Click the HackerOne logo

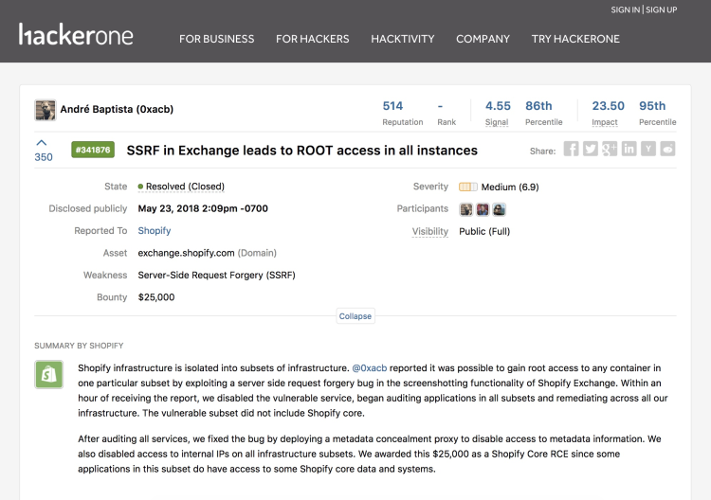(76, 36)
